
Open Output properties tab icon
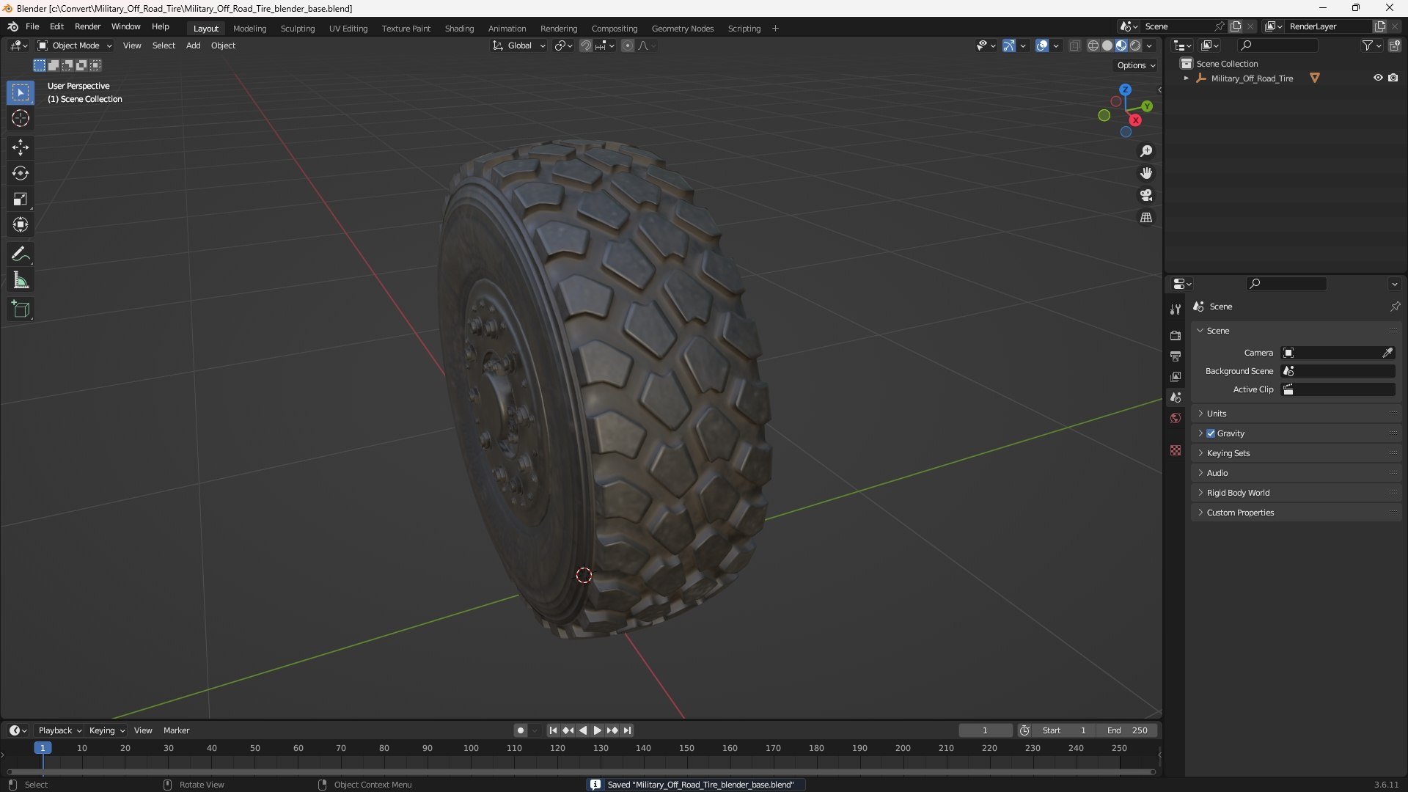pos(1176,356)
